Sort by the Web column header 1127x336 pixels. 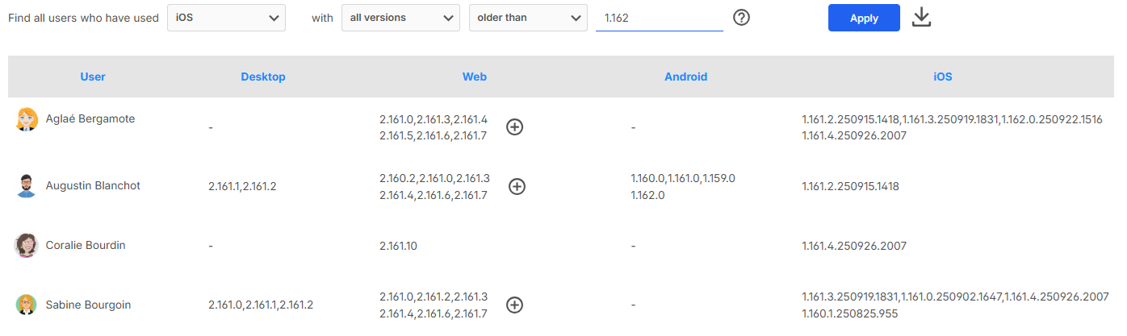475,77
